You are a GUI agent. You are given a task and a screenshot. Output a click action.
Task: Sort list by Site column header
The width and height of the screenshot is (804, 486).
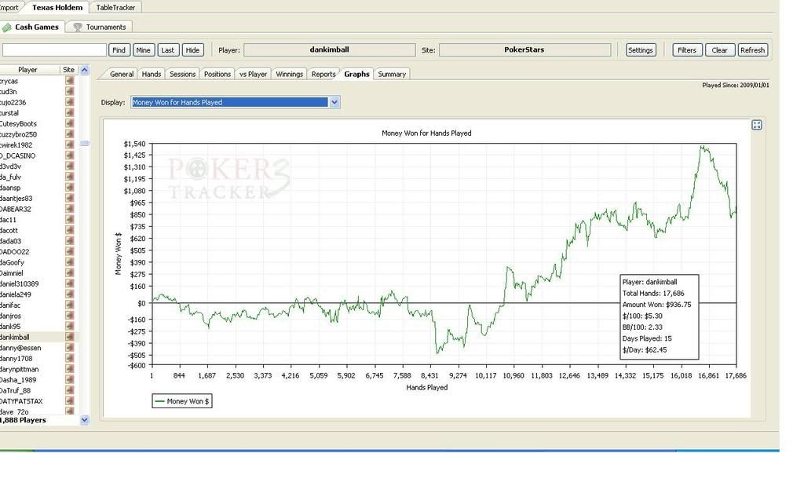(69, 70)
